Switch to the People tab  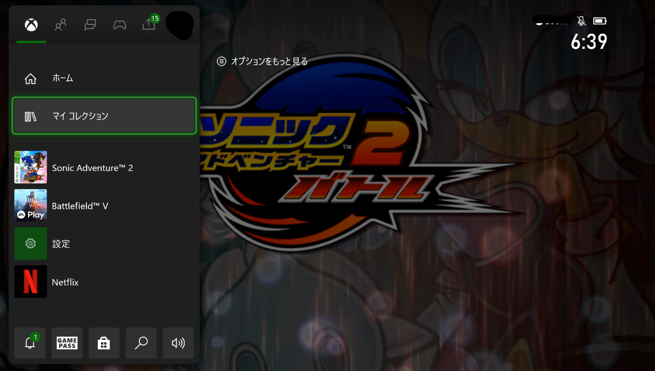[60, 25]
